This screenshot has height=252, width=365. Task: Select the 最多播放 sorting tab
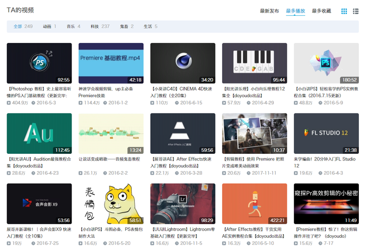pyautogui.click(x=296, y=11)
